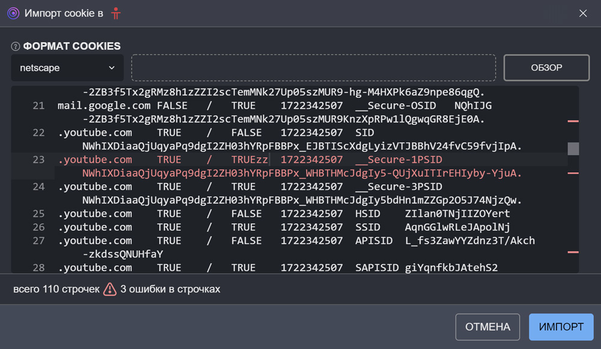Click __Secure-1PSID cookie name

[400, 160]
